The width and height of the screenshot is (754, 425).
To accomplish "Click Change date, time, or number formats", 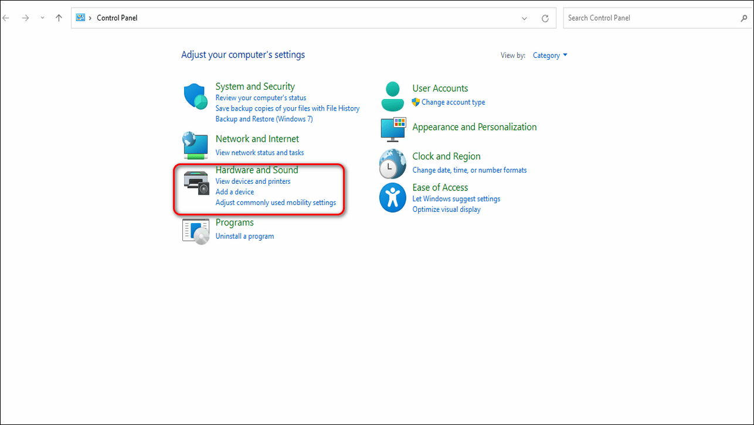I will [469, 170].
